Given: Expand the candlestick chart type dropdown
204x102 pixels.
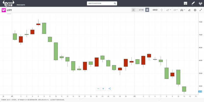Looking at the screenshot, I should coord(182,10).
